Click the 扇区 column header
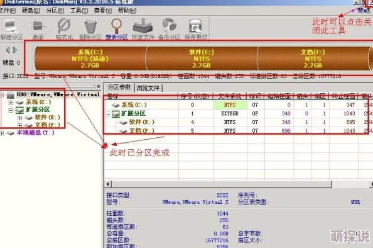The image size is (373, 248). click(320, 96)
